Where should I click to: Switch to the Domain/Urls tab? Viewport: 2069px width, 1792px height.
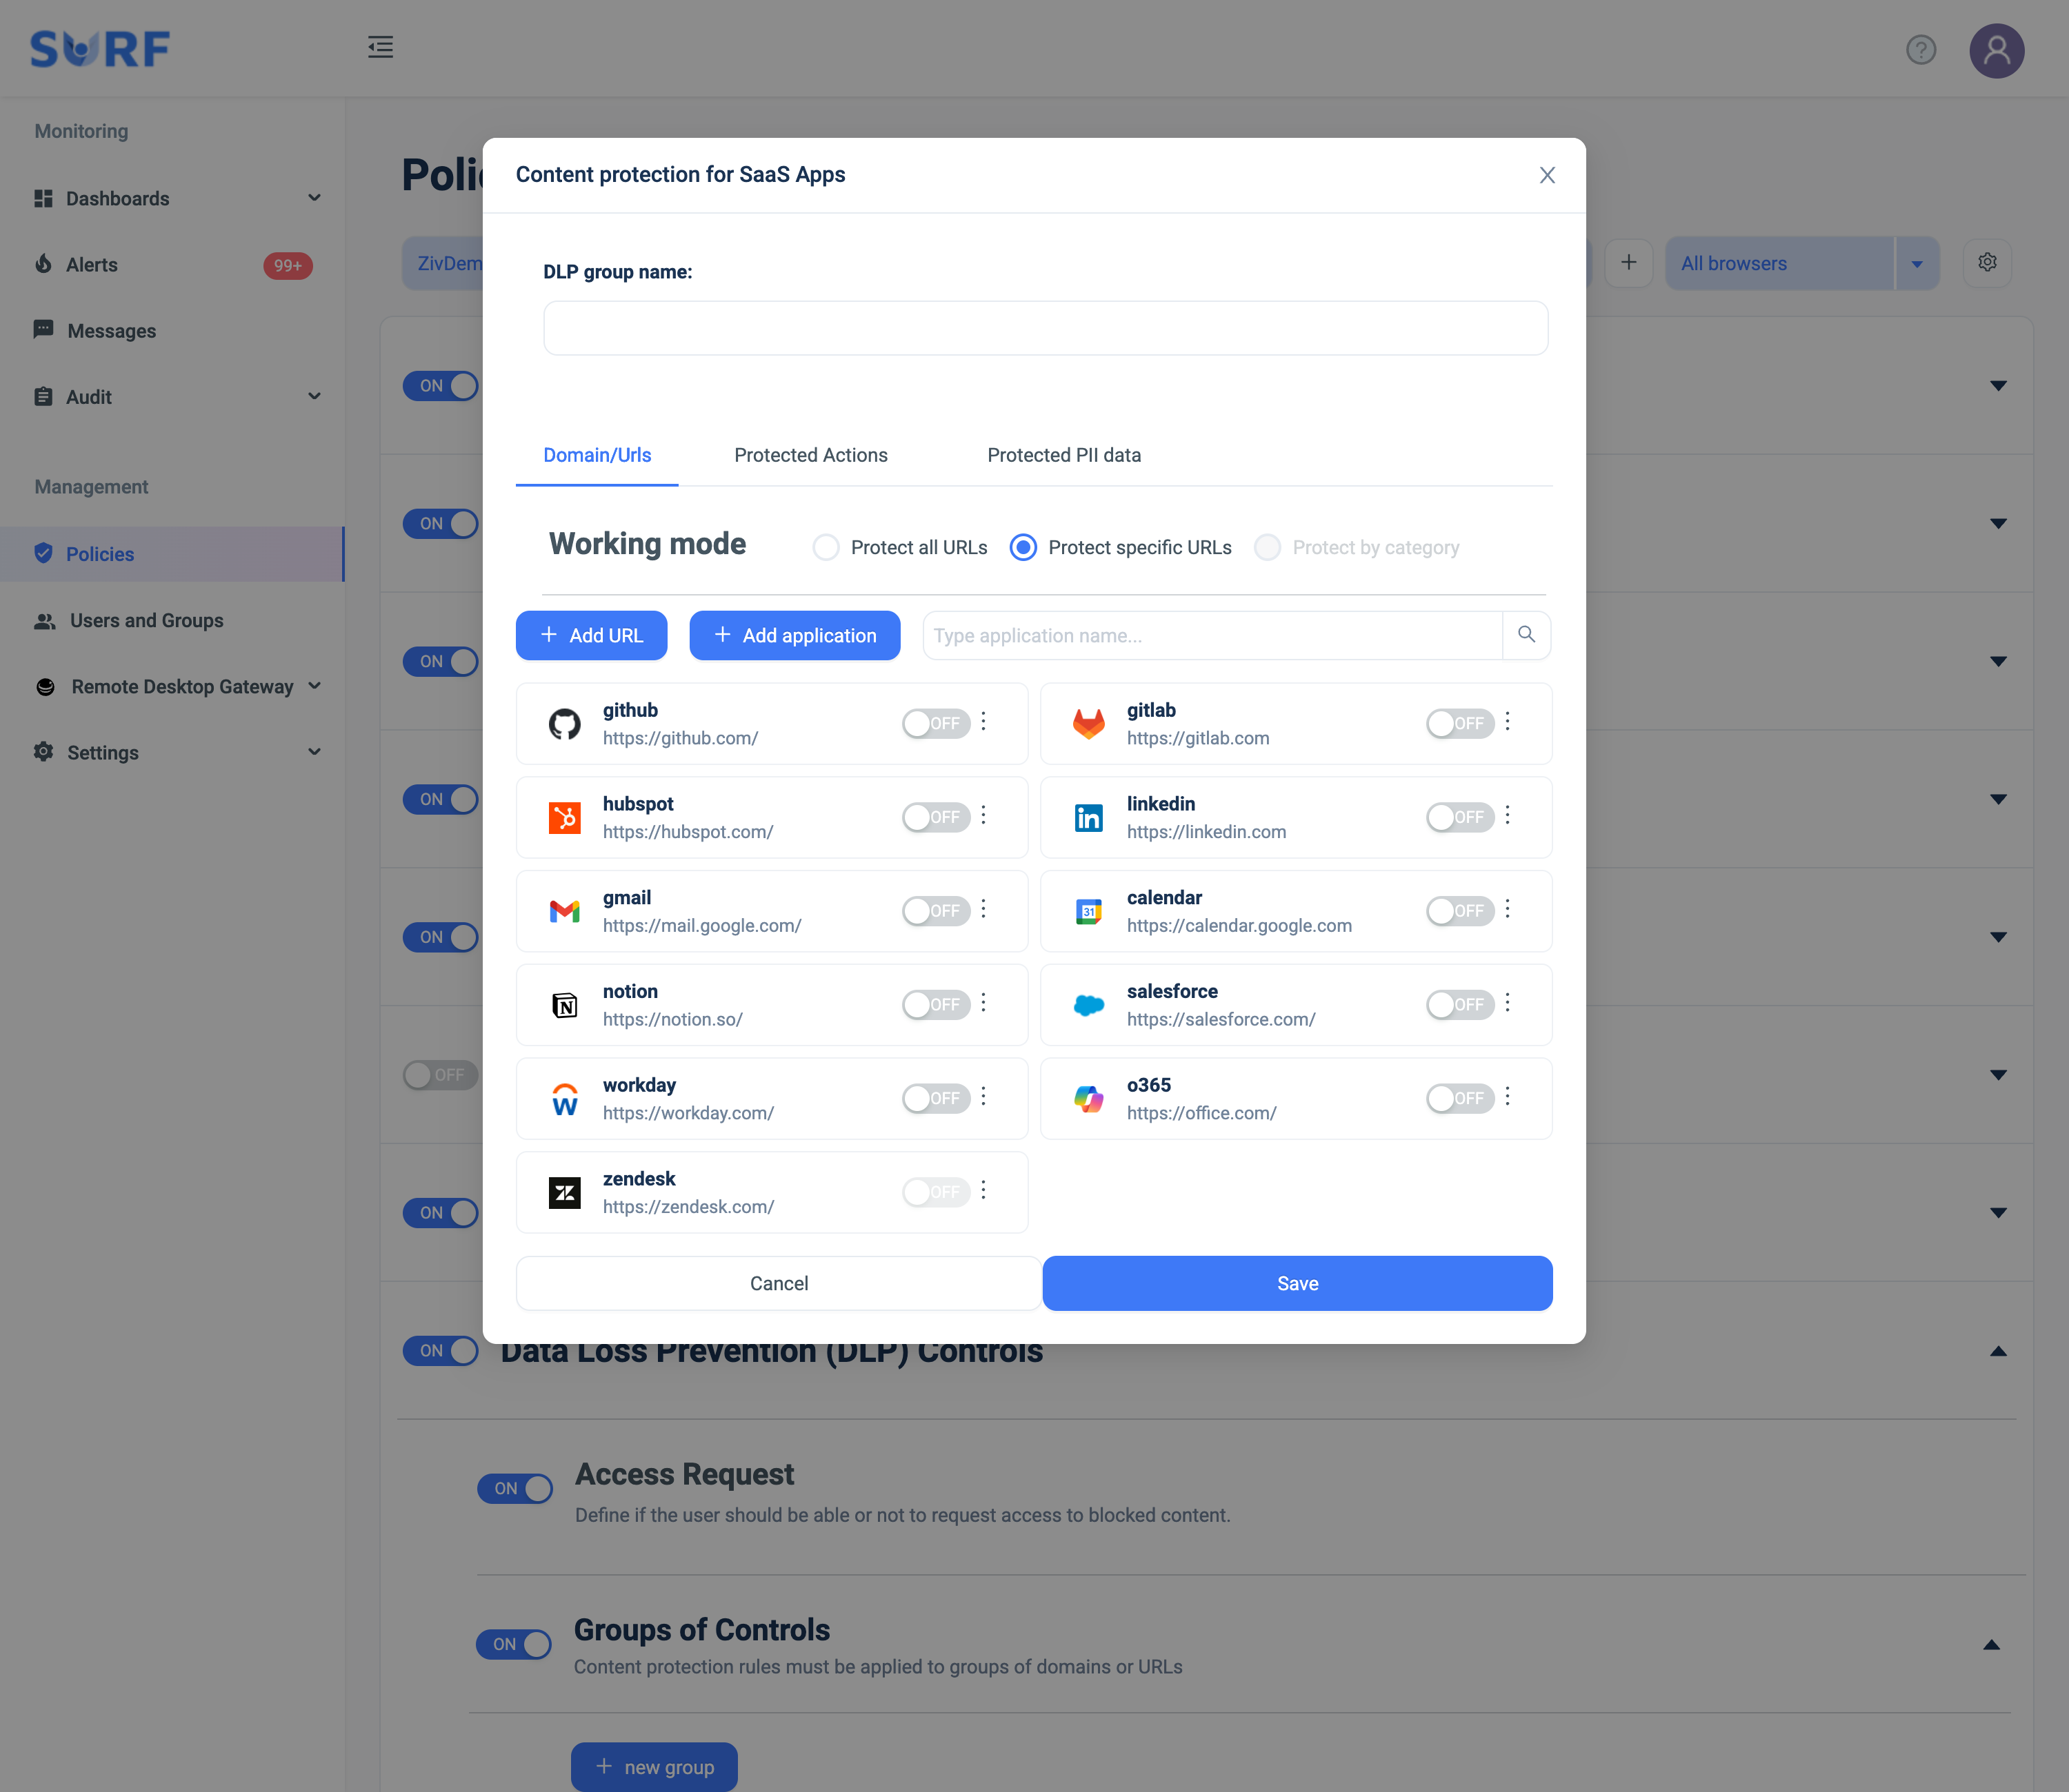point(597,455)
